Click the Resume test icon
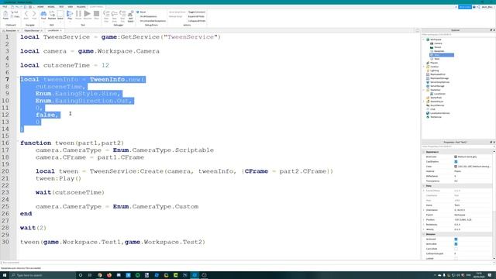This screenshot has width=496, height=279. pyautogui.click(x=88, y=15)
